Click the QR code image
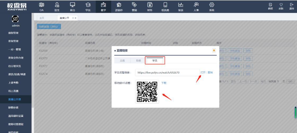 [x=147, y=92]
